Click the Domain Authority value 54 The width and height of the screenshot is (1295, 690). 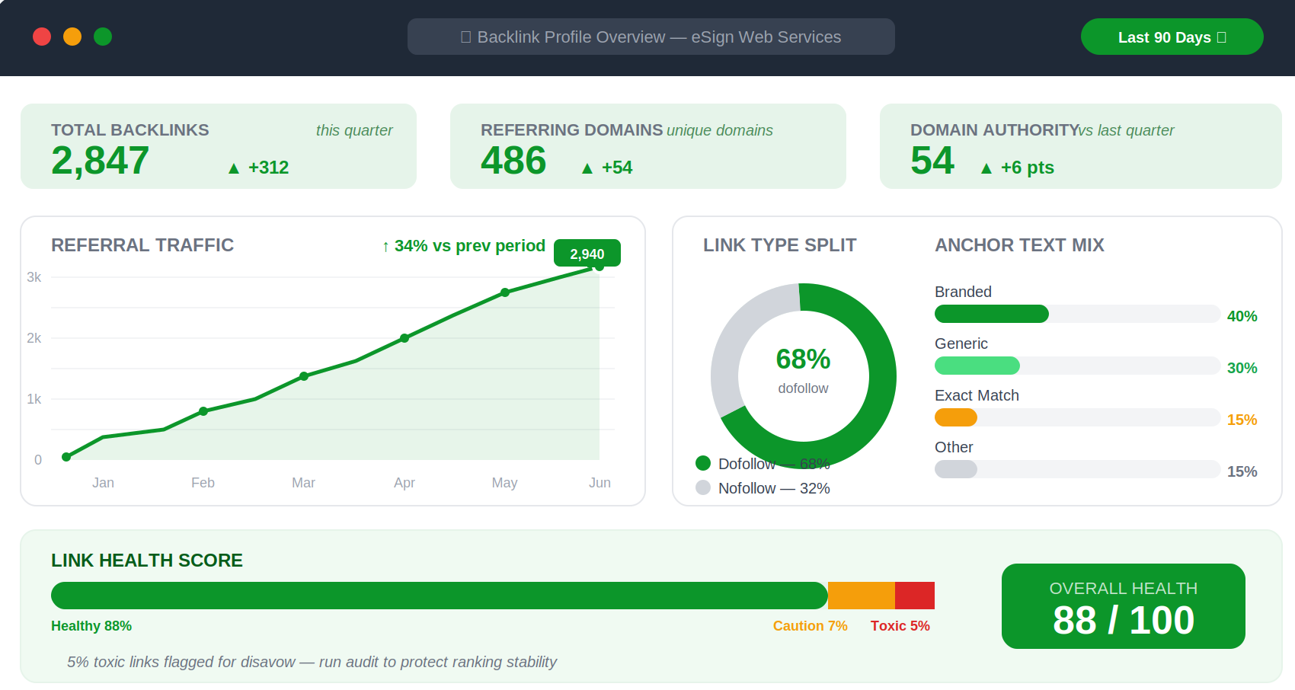[x=932, y=161]
